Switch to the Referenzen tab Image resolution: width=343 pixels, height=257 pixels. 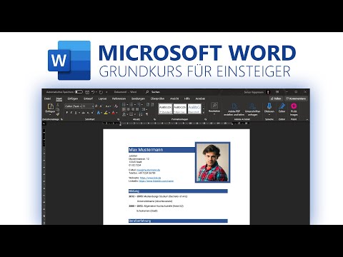119,99
